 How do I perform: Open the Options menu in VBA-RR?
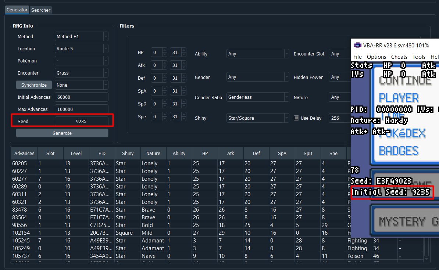376,57
